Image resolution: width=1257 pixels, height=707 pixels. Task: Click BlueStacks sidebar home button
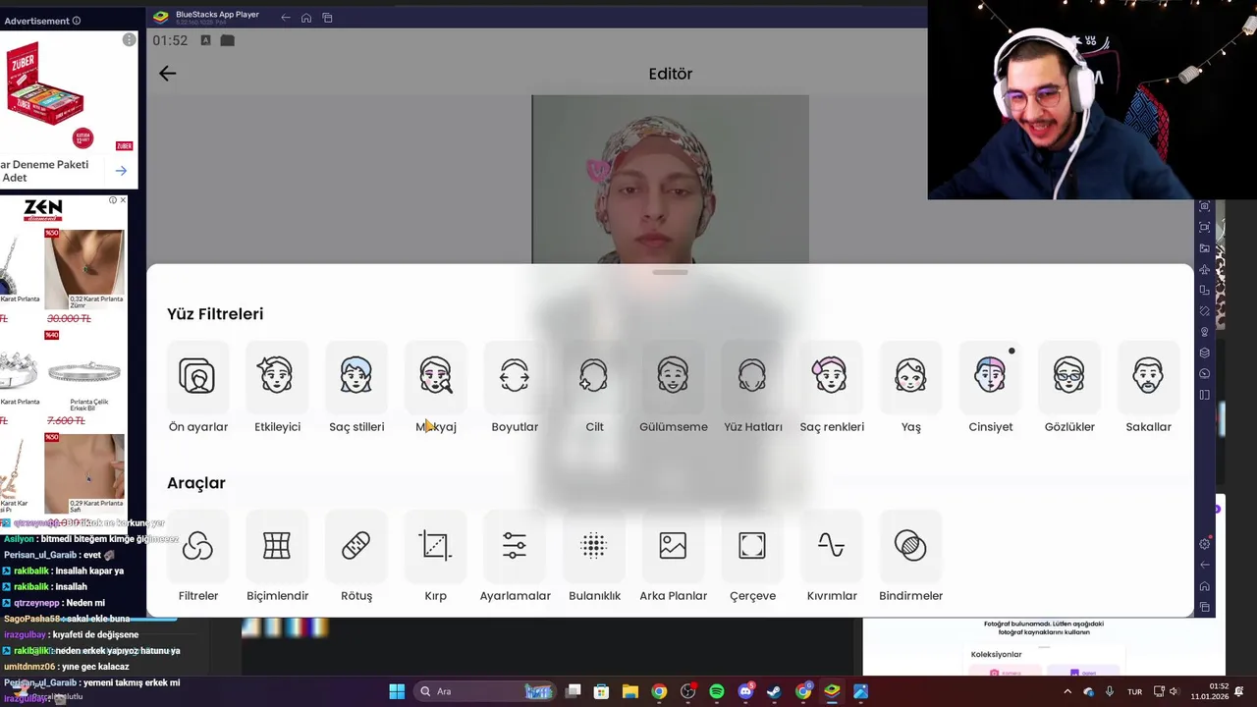(x=1205, y=586)
